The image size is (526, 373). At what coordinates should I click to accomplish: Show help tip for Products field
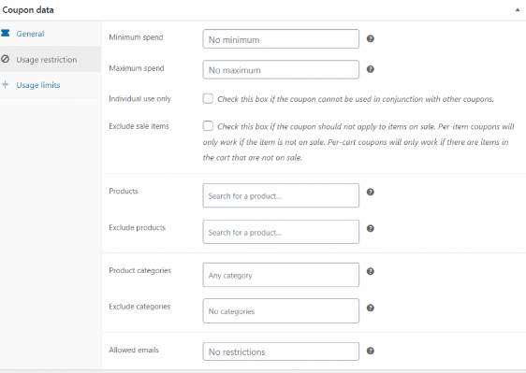pos(370,192)
